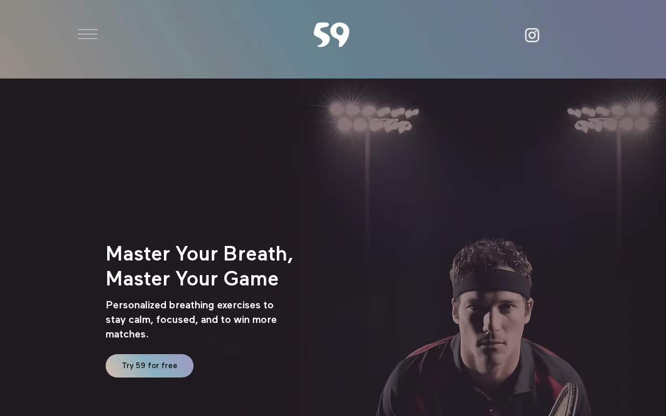Click the tennis racket at bottom right
Image resolution: width=666 pixels, height=416 pixels.
point(565,400)
